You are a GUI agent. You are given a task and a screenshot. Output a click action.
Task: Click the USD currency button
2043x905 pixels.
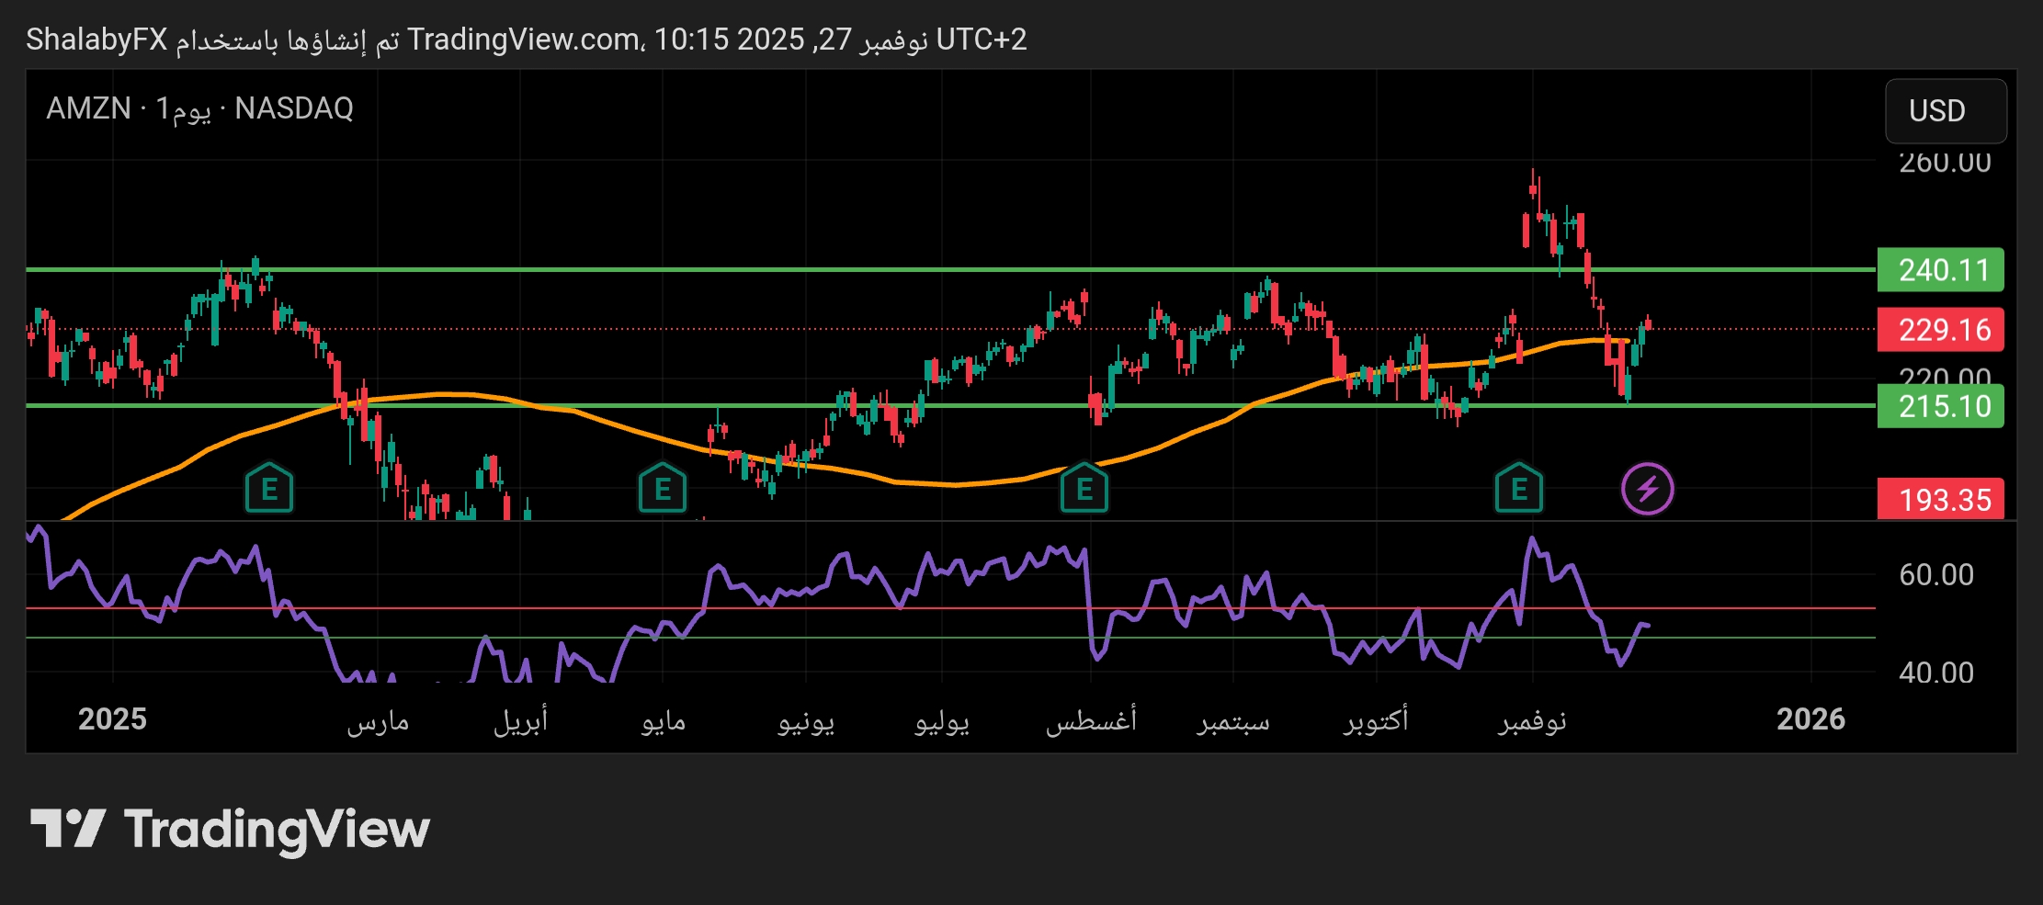pyautogui.click(x=1946, y=111)
